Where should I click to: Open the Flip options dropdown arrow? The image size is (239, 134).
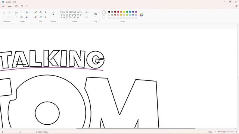[29, 17]
